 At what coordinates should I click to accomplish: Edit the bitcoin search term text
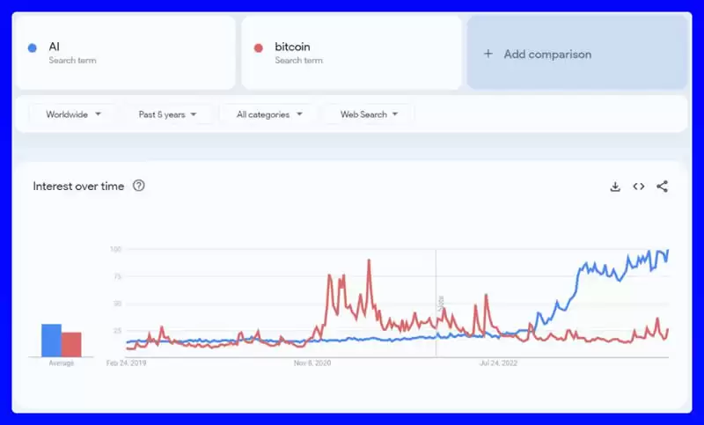292,47
